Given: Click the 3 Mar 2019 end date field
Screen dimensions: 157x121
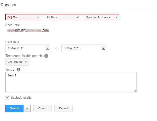Looking at the screenshot, I should click(x=81, y=48).
